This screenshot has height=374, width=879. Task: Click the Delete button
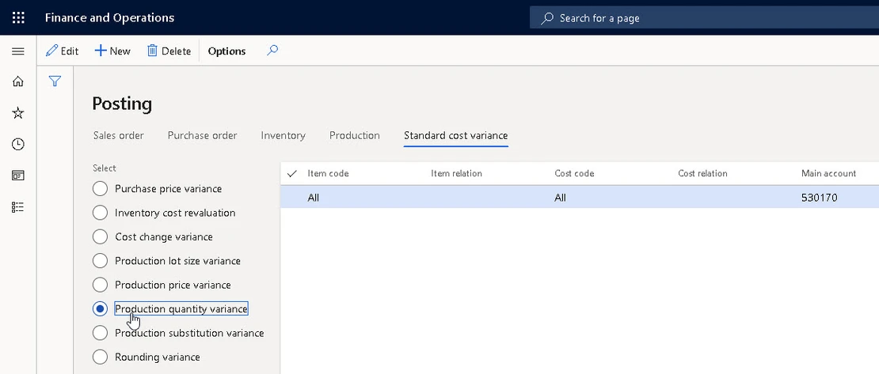[x=169, y=51]
